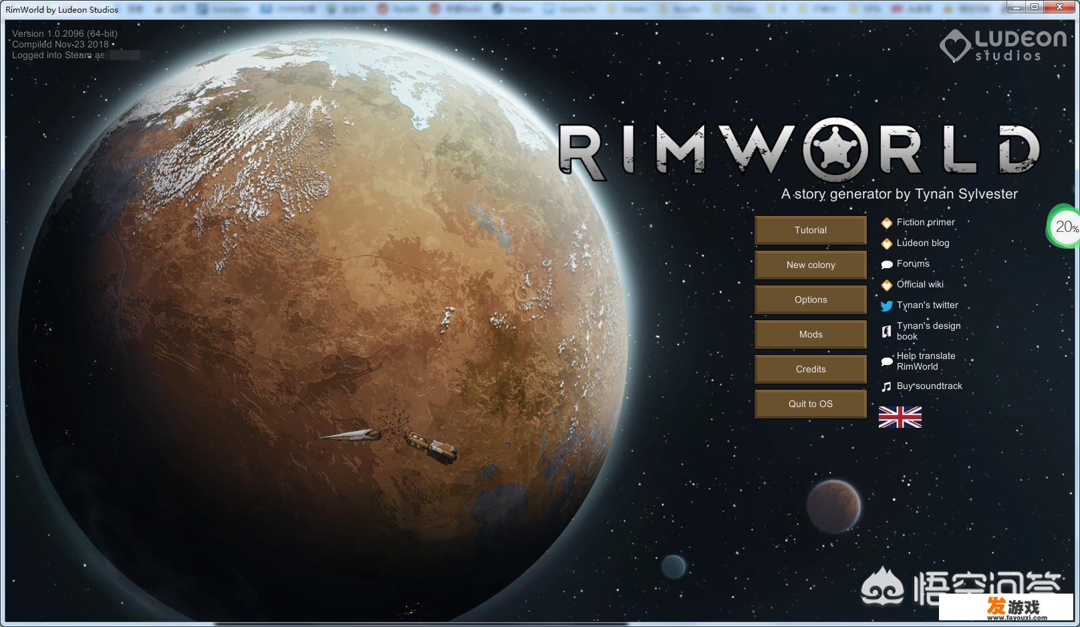
Task: Click the UK flag language selector
Action: tap(900, 417)
